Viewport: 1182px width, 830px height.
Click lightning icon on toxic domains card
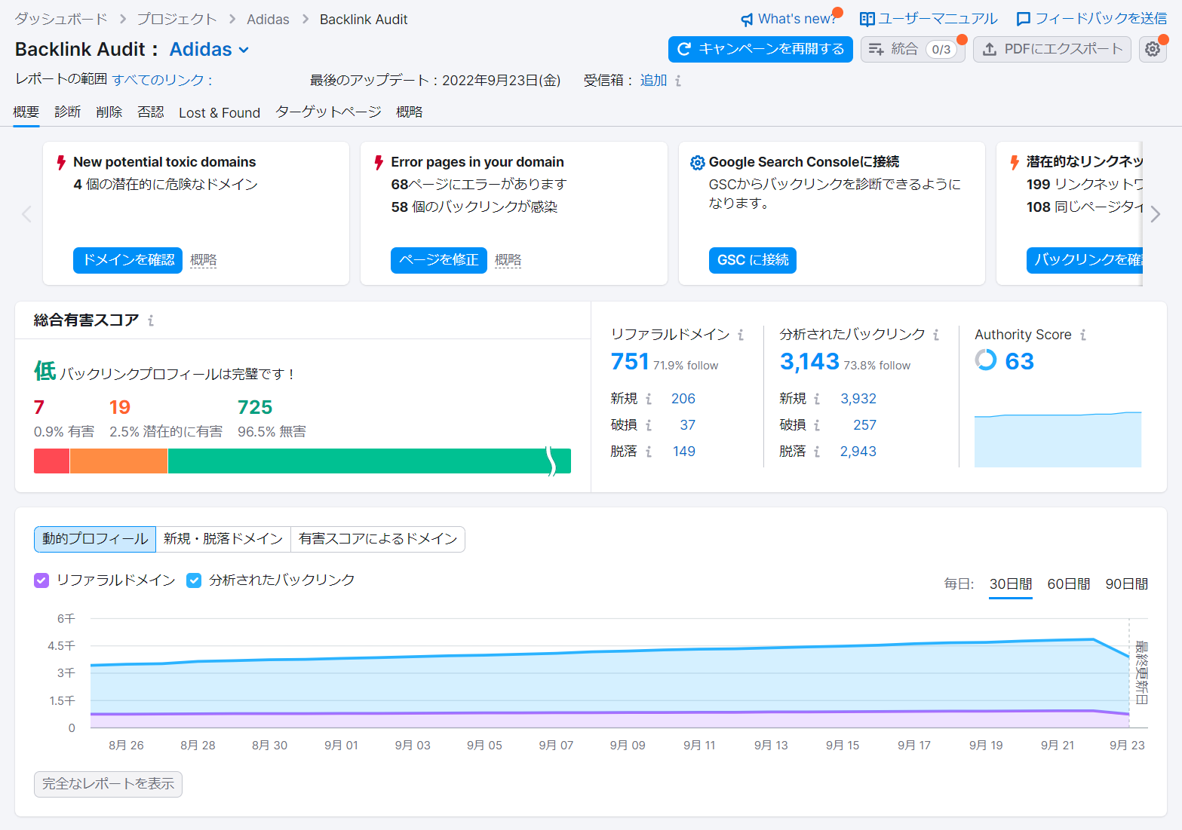click(x=62, y=163)
